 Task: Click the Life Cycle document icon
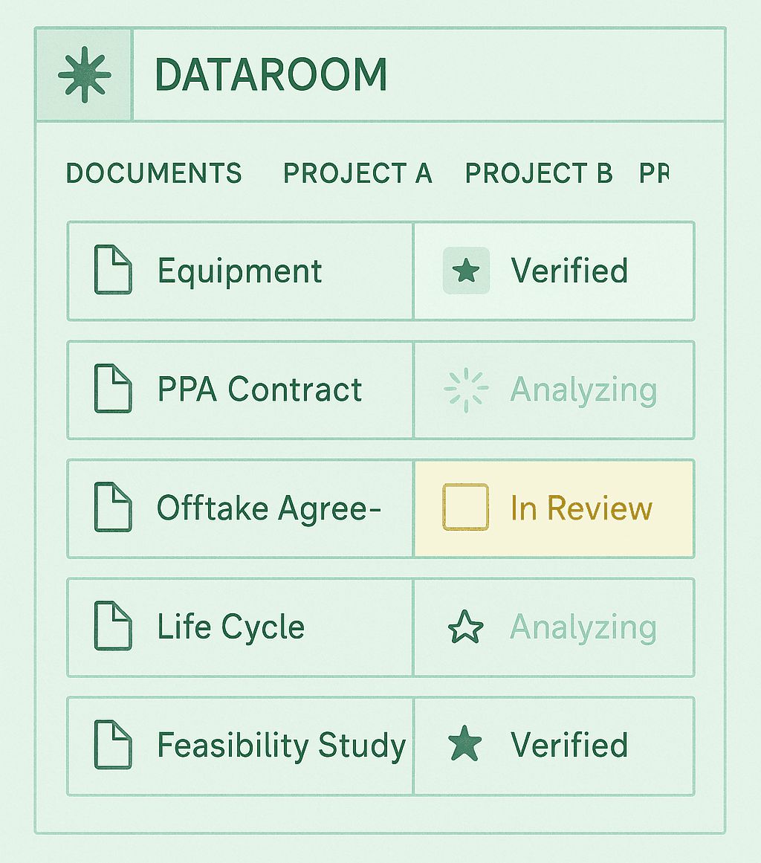tap(113, 627)
